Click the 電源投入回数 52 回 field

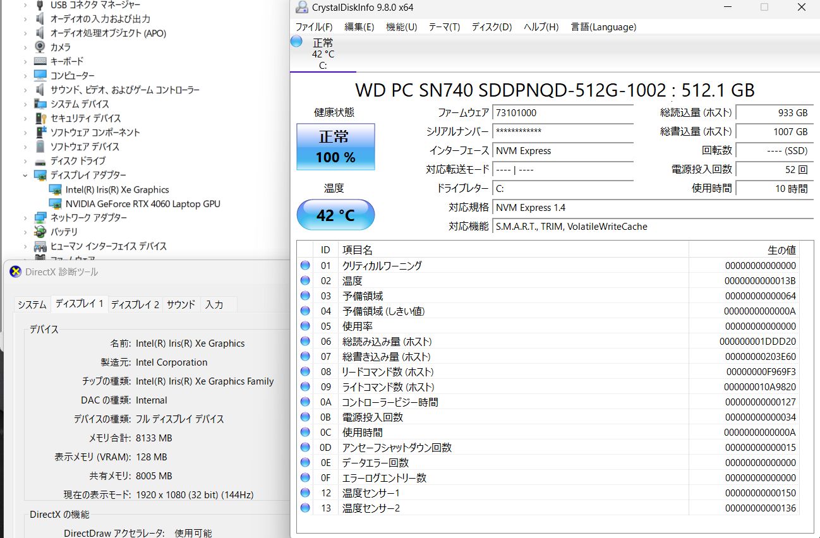(x=774, y=170)
